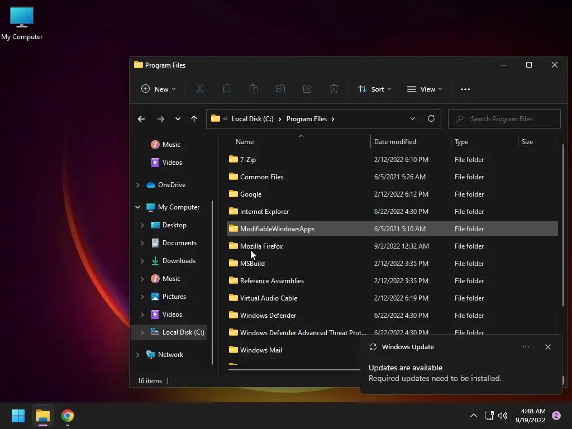Click the taskbar clock and date
This screenshot has height=429, width=572.
(530, 416)
